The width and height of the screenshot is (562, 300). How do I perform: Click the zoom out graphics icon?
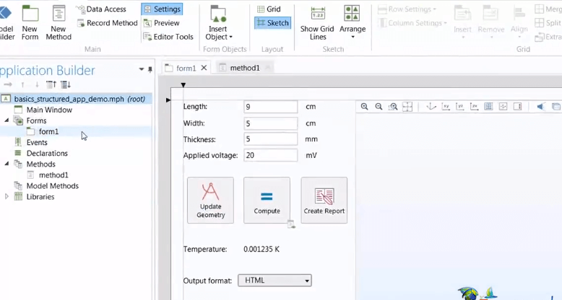click(379, 107)
